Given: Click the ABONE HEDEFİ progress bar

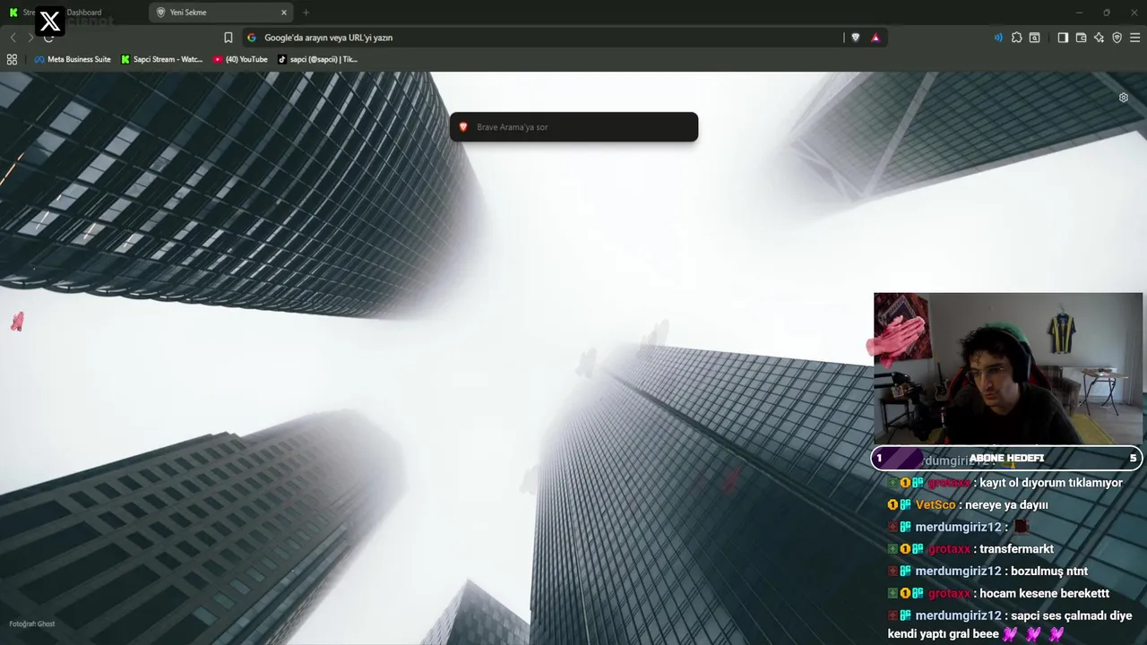Looking at the screenshot, I should coord(1006,458).
